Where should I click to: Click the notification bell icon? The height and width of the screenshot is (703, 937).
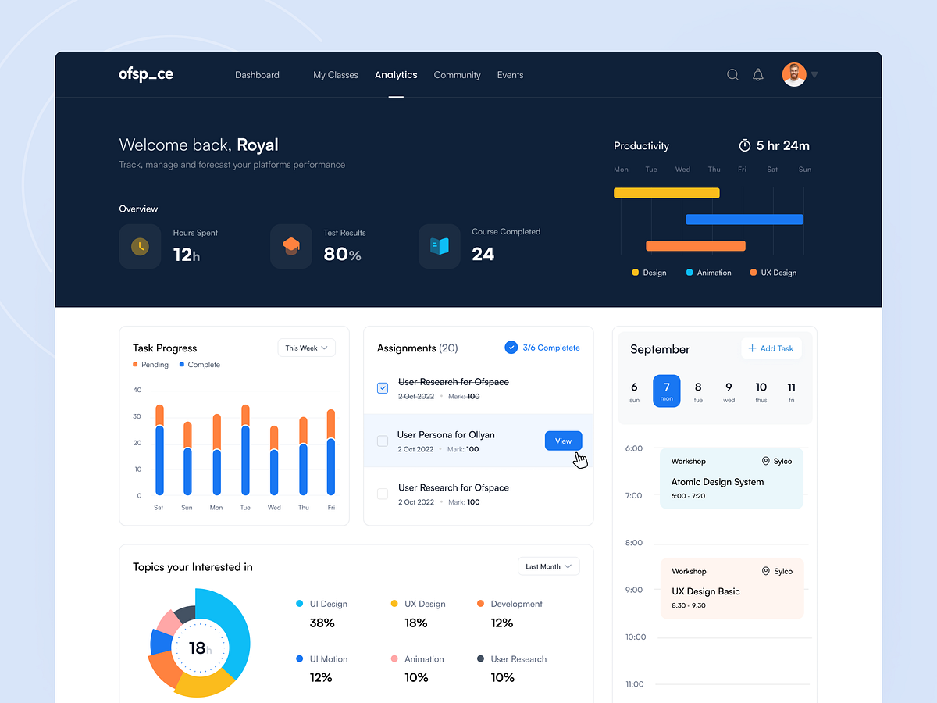757,74
